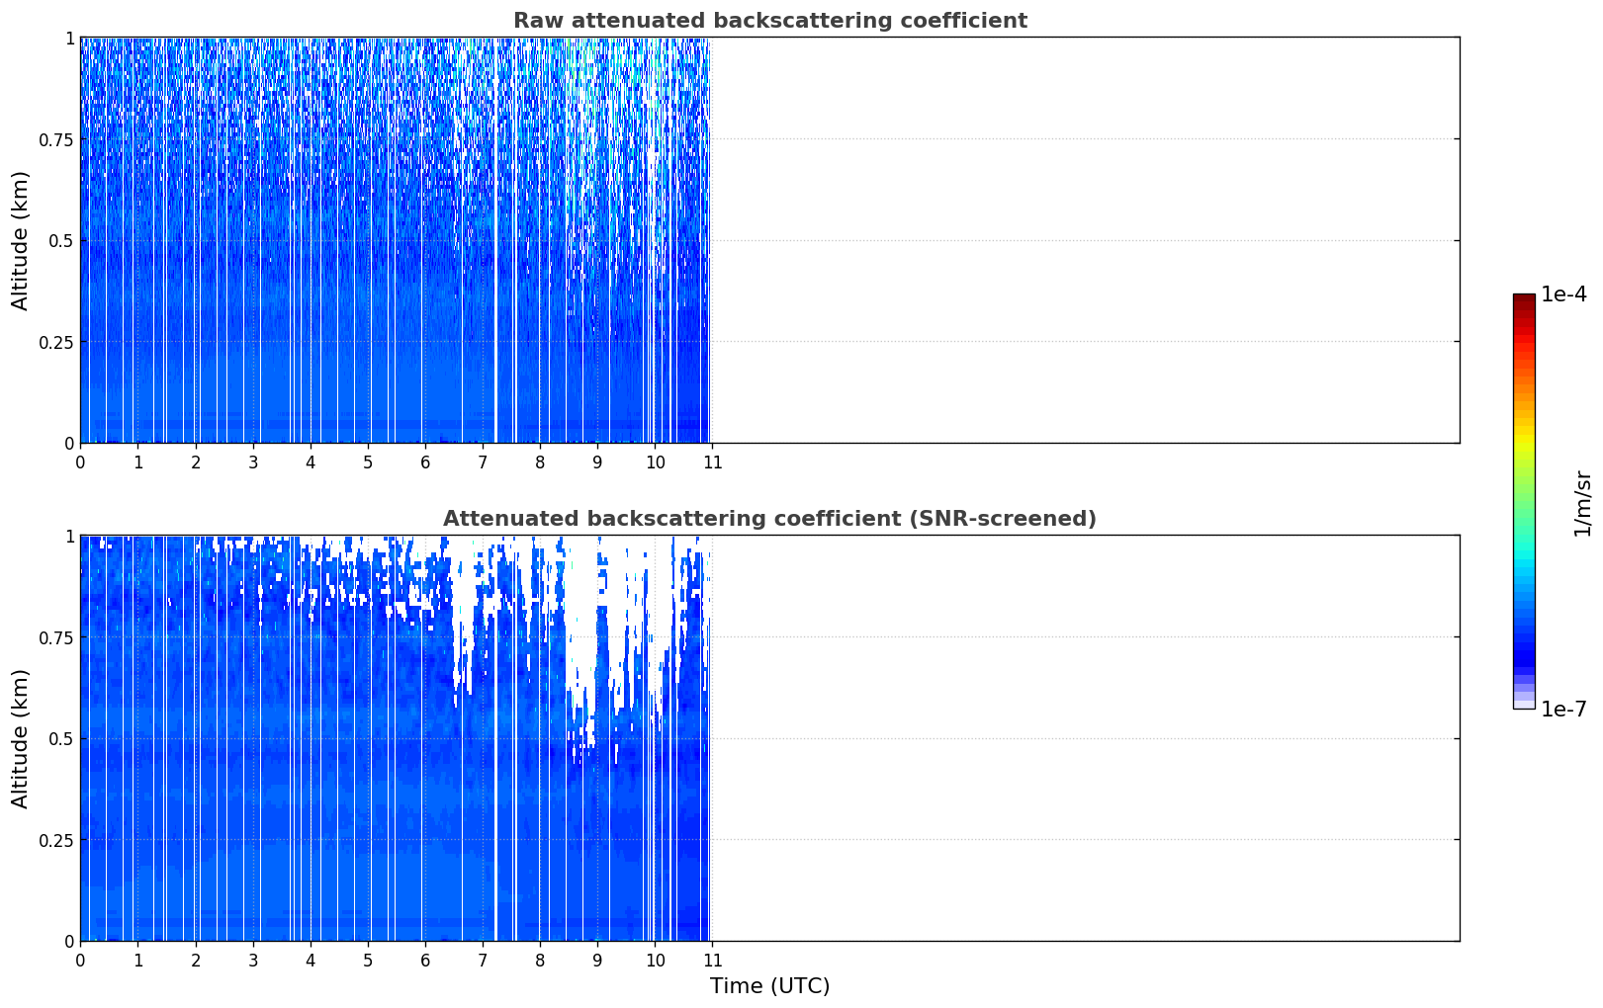
Task: Click the '0.5' altitude tick on bottom plot
Action: point(61,739)
